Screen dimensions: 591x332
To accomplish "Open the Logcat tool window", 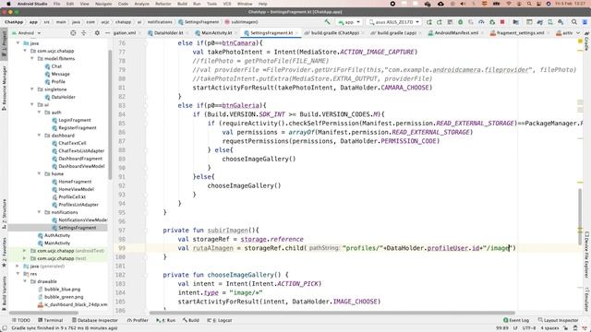I will coord(220,320).
